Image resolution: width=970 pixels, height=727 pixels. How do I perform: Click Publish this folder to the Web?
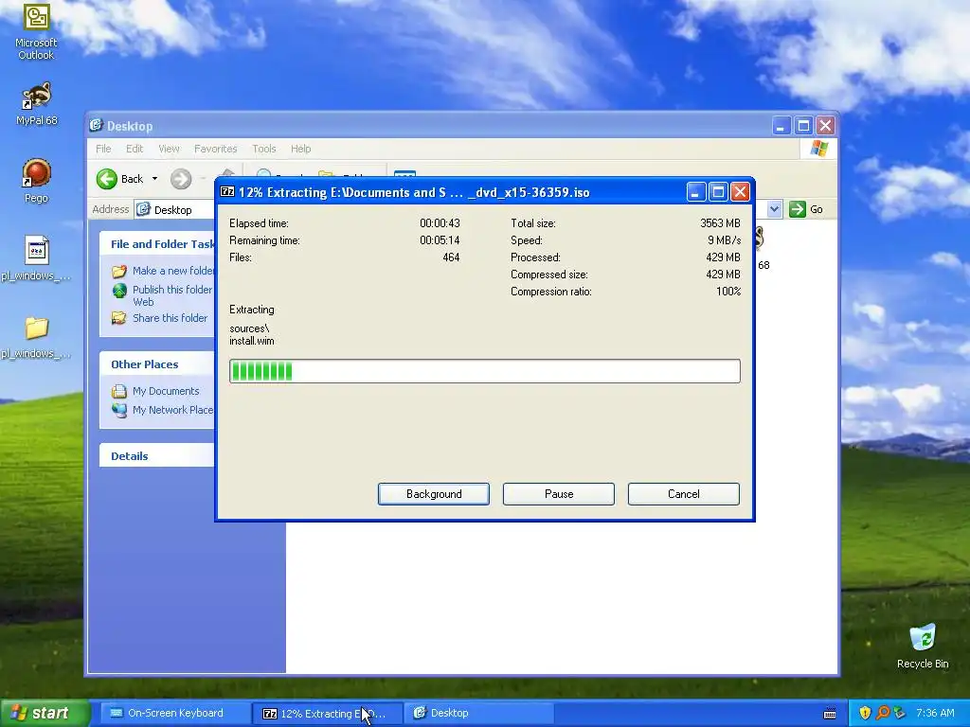click(x=172, y=295)
